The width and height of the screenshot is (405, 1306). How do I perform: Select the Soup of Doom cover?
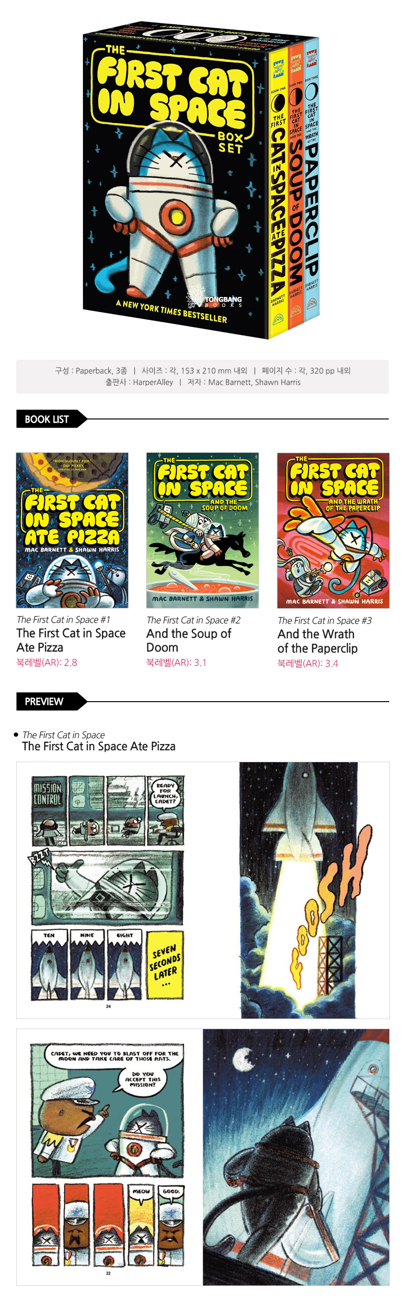pos(202,531)
